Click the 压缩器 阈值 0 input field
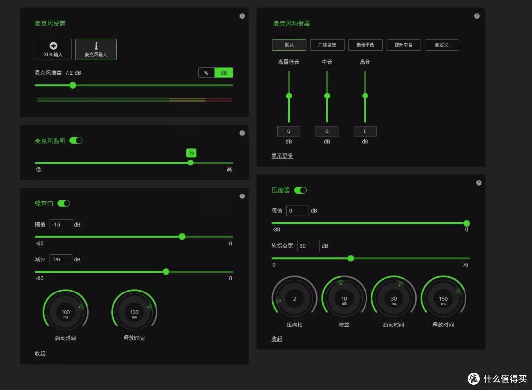Viewport: 532px width, 390px height. click(298, 211)
